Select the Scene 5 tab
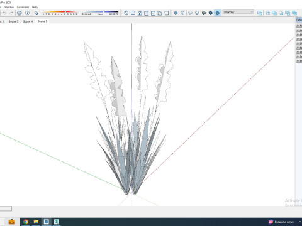302x226 pixels. click(x=42, y=21)
